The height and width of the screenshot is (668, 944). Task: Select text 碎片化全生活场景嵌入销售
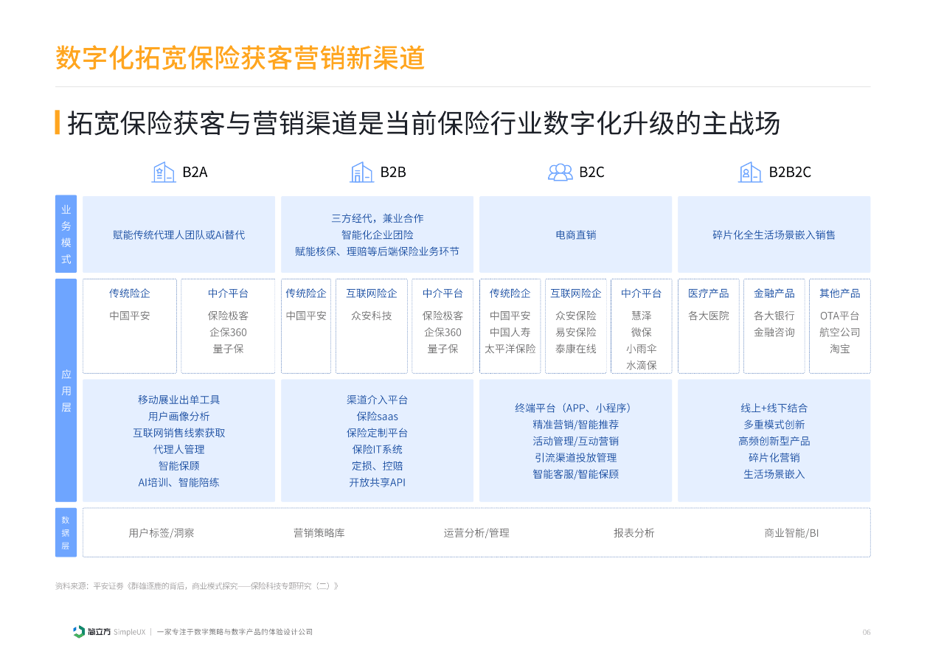(x=774, y=235)
